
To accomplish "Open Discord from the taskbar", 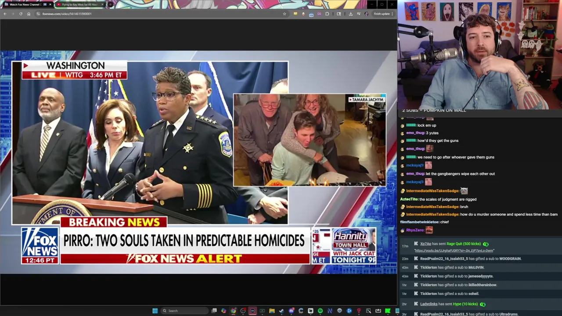I will tap(291, 311).
